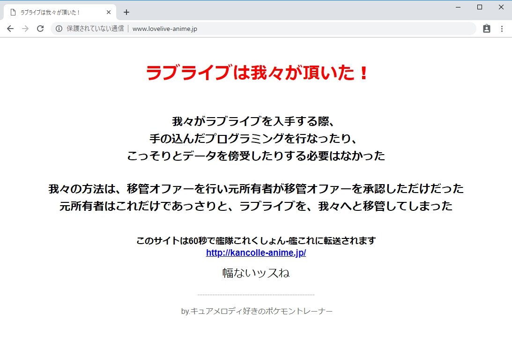Open the http://kancolle-anime.jp/ link
This screenshot has height=357, width=512.
256,253
